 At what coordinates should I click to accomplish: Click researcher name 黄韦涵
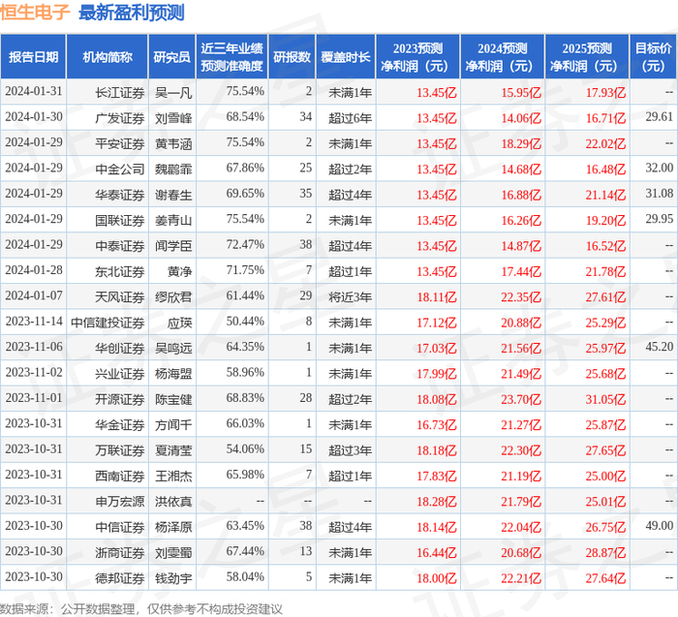coord(173,143)
